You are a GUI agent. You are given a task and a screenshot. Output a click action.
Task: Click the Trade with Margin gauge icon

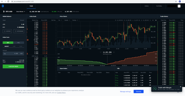tap(155, 89)
